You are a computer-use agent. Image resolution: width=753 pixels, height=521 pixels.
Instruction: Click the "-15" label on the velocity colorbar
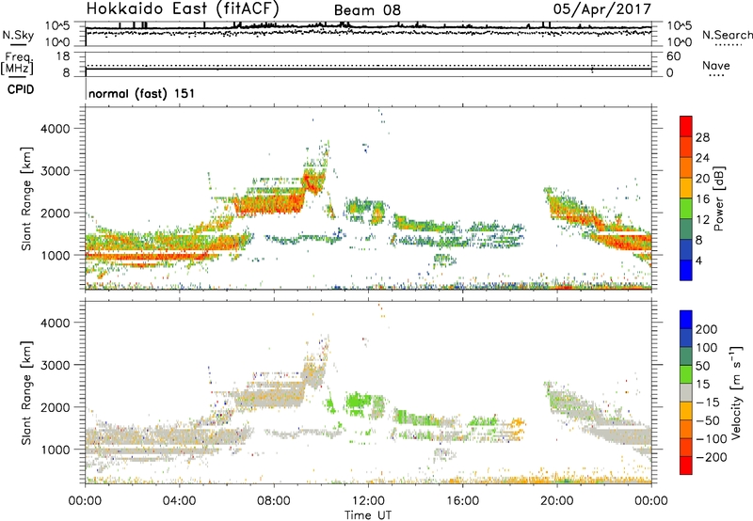pos(708,403)
